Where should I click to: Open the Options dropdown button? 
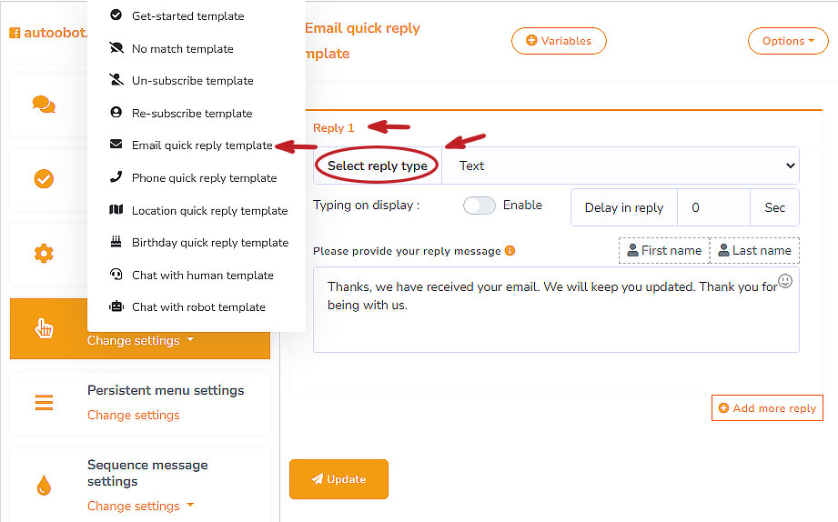coord(788,41)
